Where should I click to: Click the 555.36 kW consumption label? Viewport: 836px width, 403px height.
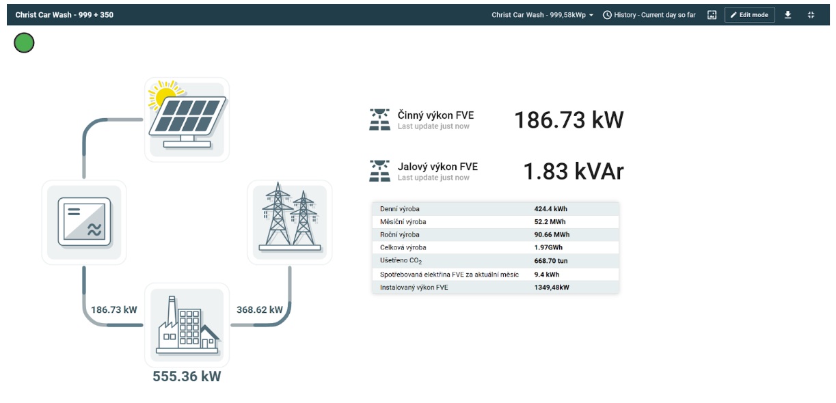[187, 376]
